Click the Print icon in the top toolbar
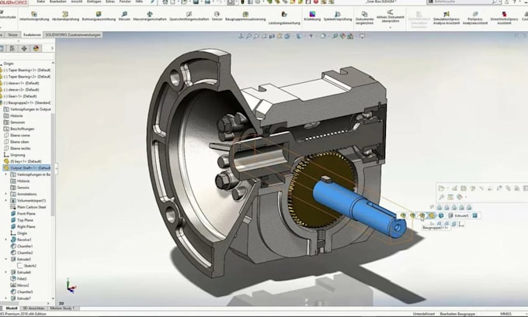This screenshot has width=528, height=317. tap(207, 2)
